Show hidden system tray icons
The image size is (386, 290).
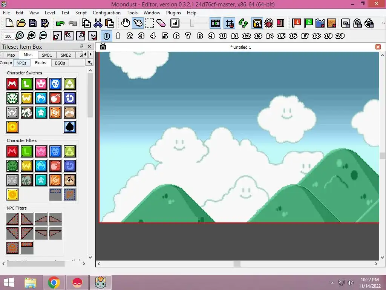(x=332, y=282)
